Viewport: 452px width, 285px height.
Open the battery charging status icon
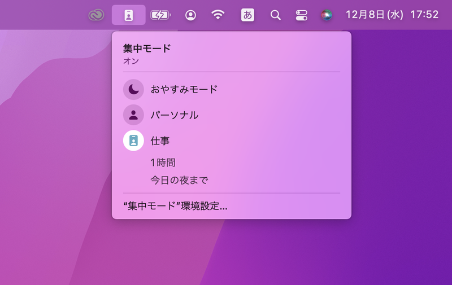tap(160, 15)
